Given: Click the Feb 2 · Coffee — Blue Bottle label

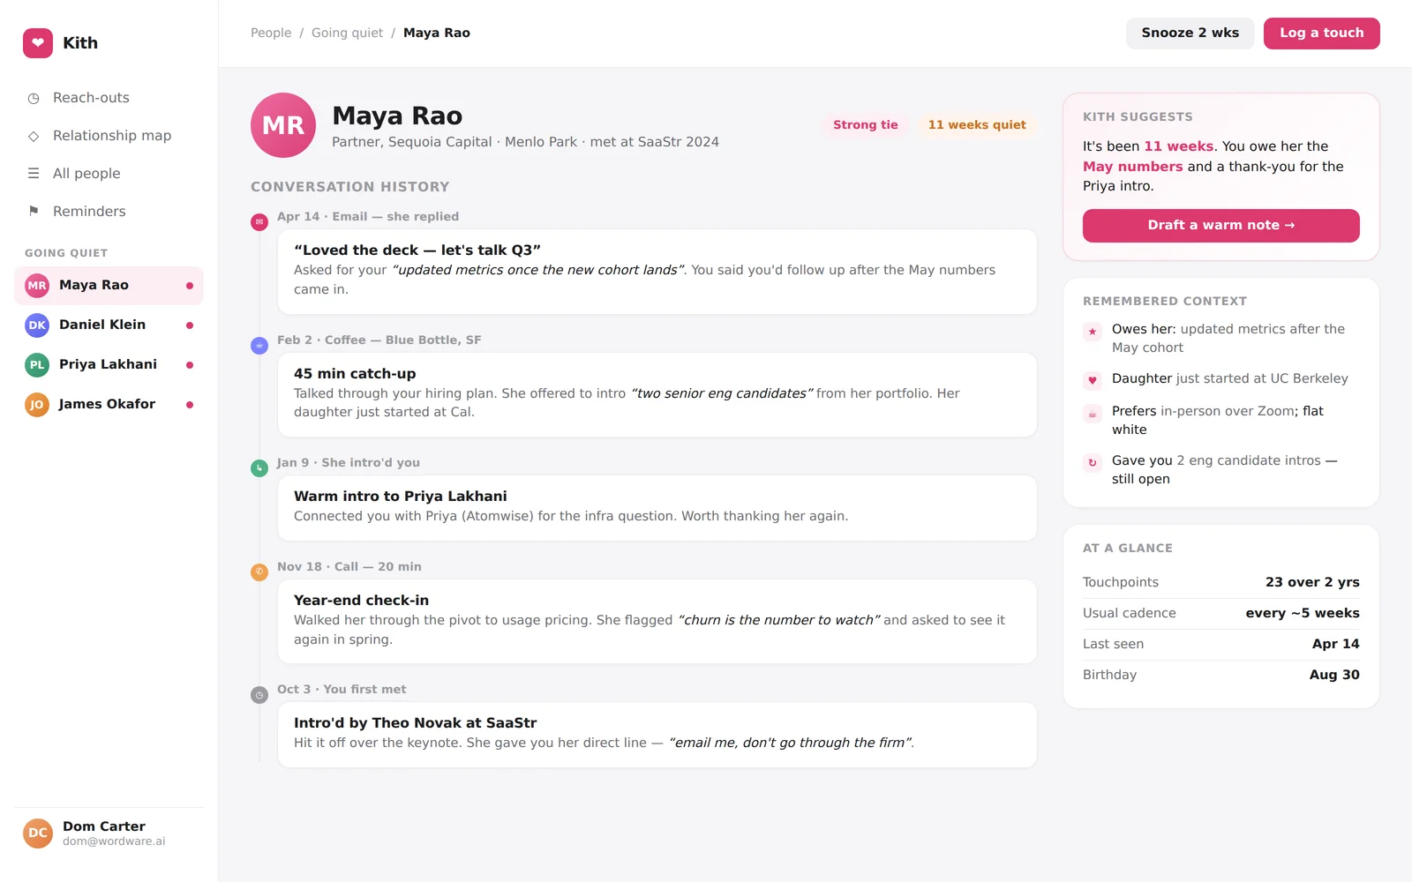Looking at the screenshot, I should 379,340.
